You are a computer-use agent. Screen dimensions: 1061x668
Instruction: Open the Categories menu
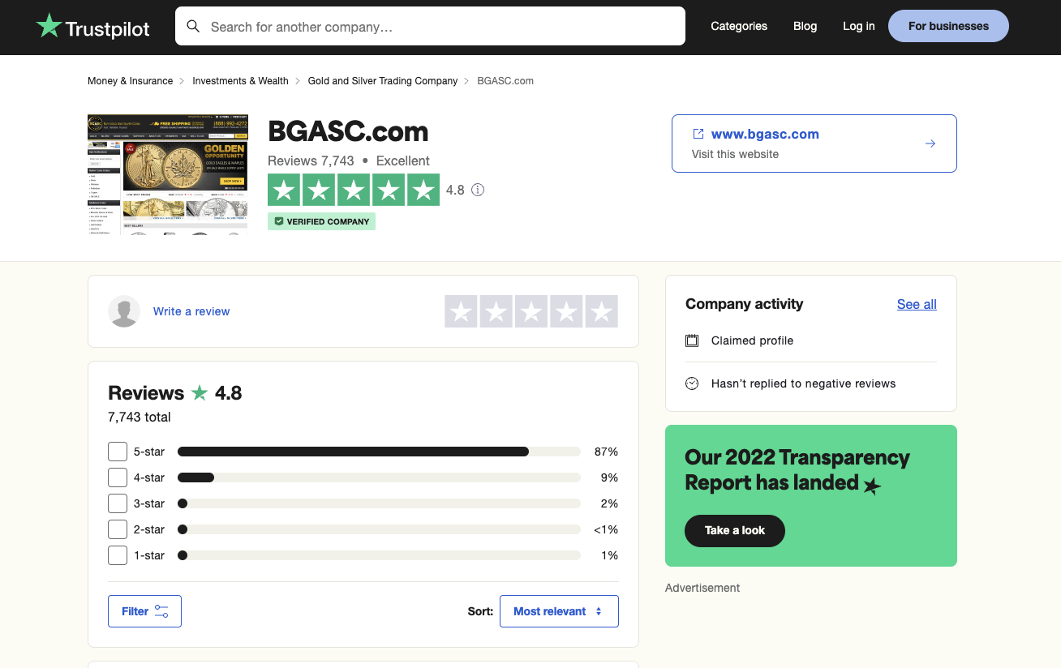(x=739, y=26)
